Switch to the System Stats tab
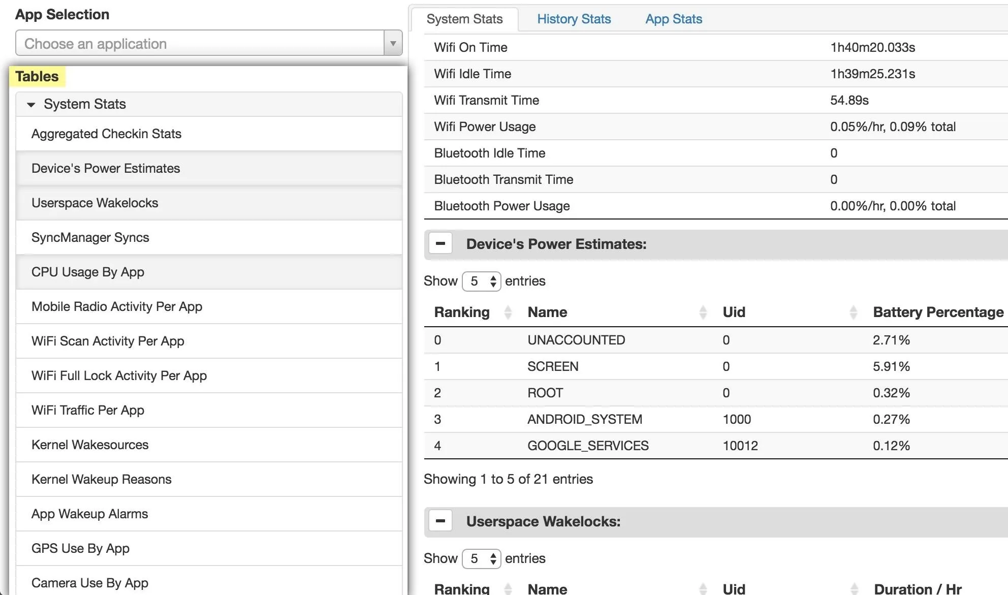Viewport: 1008px width, 595px height. [464, 19]
